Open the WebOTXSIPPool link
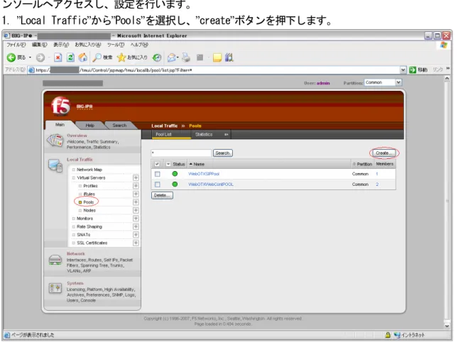Image resolution: width=458 pixels, height=342 pixels. coord(204,174)
